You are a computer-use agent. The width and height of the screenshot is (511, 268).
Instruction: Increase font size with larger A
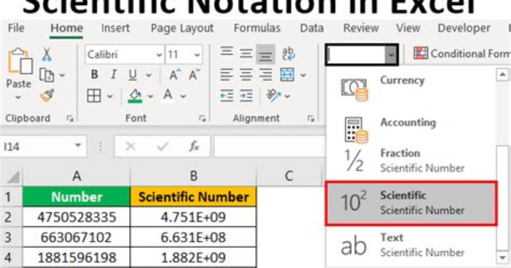click(x=175, y=75)
